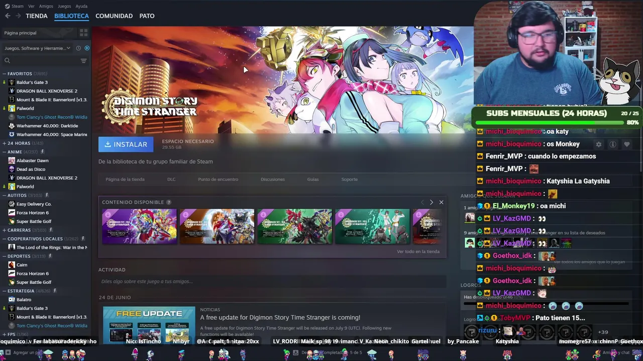Show game information icon

click(613, 144)
